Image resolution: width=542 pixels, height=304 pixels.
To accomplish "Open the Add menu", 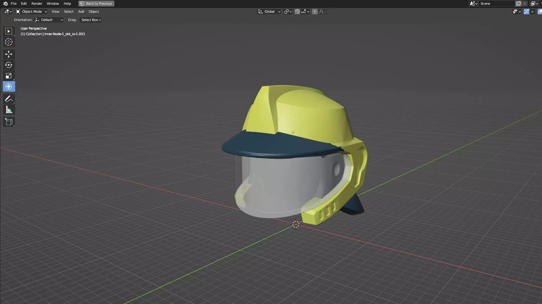I will pos(81,12).
